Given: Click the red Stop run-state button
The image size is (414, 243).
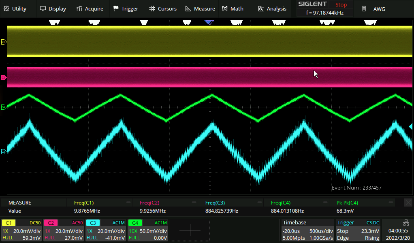Looking at the screenshot, I should (341, 5).
